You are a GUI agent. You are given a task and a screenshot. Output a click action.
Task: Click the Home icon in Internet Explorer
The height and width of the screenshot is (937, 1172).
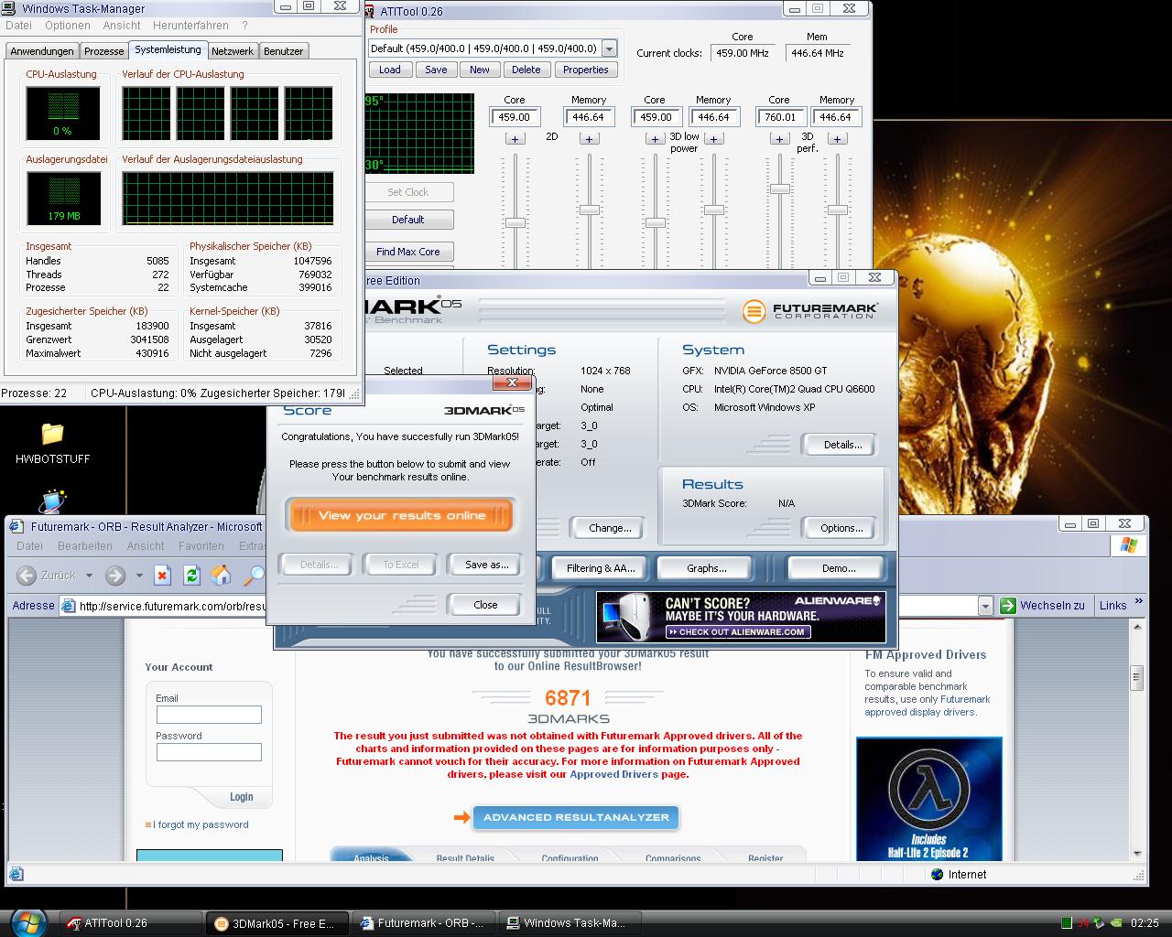pyautogui.click(x=221, y=575)
